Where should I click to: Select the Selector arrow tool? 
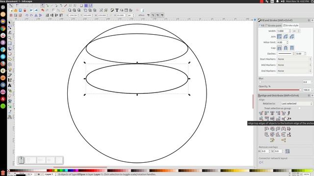tap(10, 22)
